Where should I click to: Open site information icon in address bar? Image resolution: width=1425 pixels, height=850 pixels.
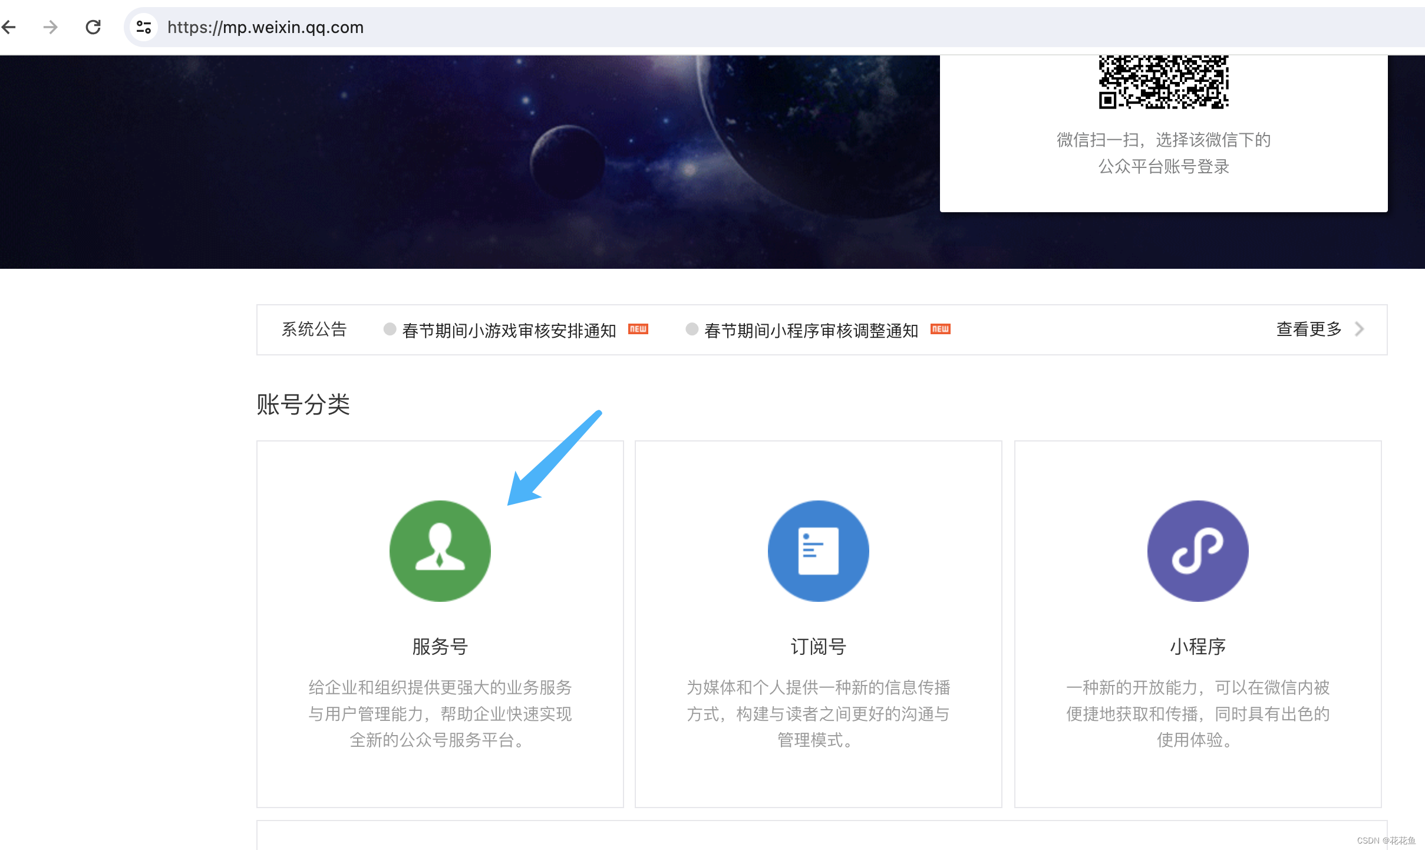(144, 27)
